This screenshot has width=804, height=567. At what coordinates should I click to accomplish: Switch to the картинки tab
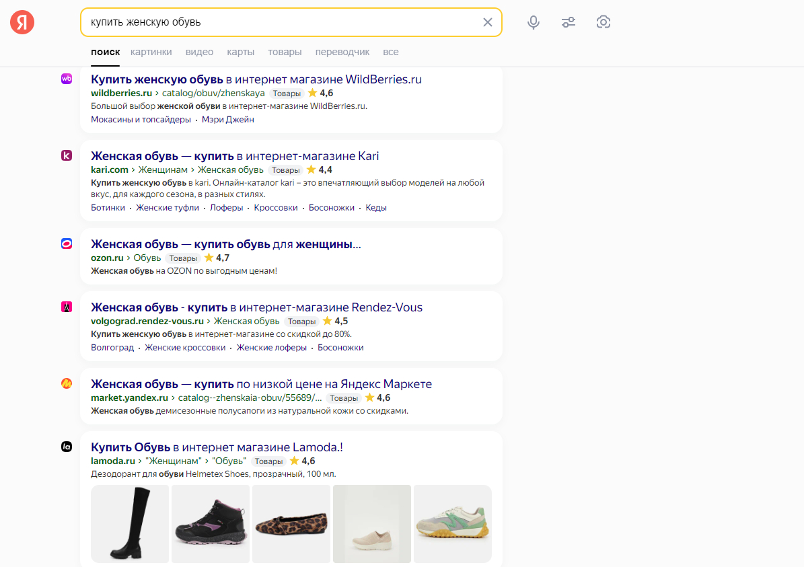point(151,52)
